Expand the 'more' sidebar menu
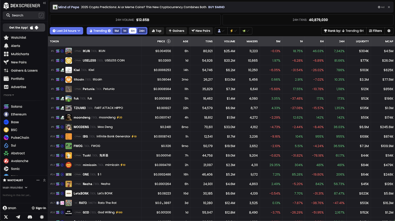Viewport: 395px width, 221px height. [x=9, y=95]
